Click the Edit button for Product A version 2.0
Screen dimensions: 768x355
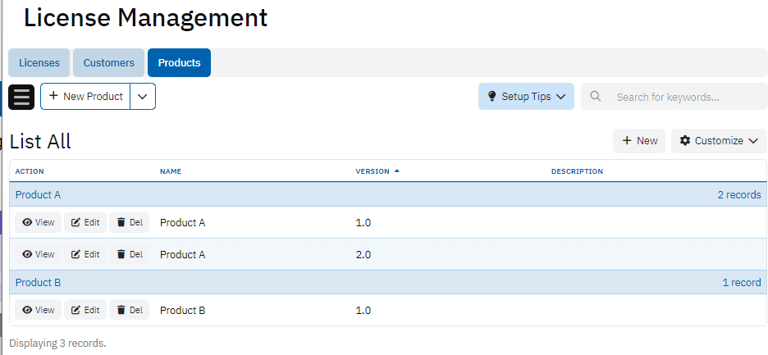click(x=85, y=255)
